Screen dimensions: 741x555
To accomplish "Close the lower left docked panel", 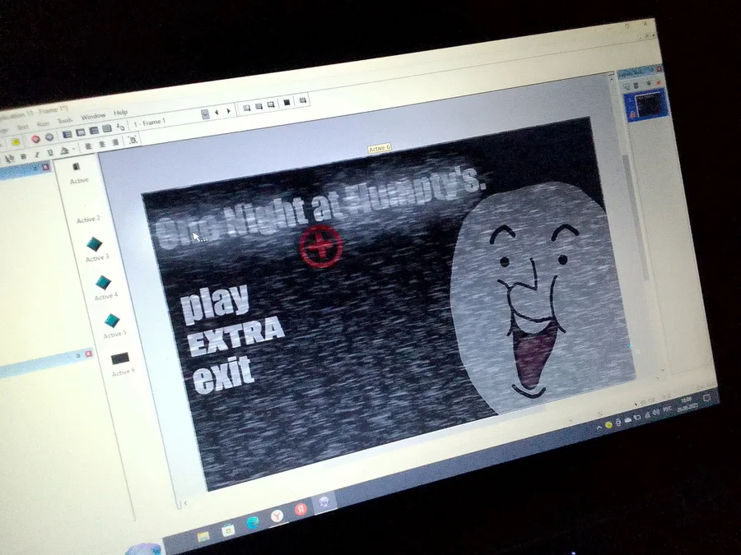I will click(x=88, y=354).
